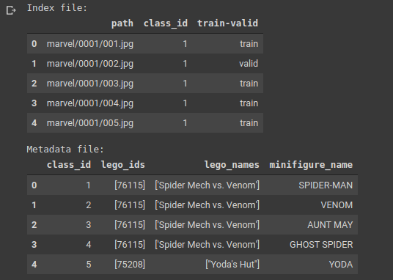Click the [76115] cell in AUNT MAY row

pyautogui.click(x=130, y=225)
